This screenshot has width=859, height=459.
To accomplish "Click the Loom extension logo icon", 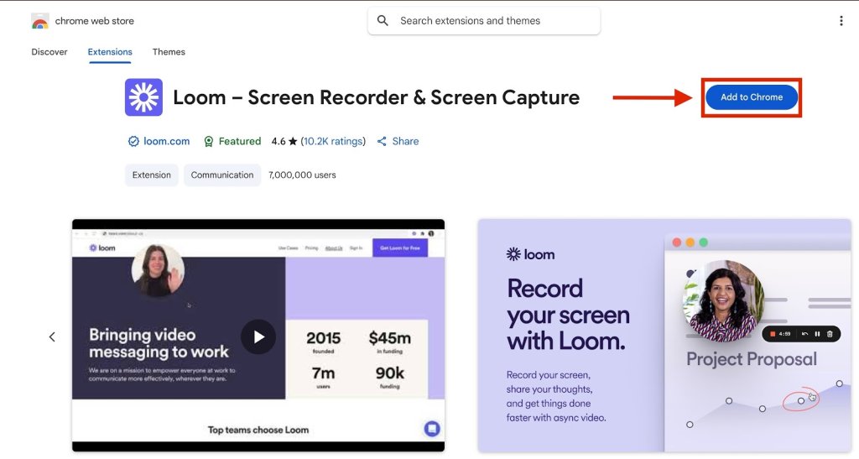I will [x=143, y=97].
